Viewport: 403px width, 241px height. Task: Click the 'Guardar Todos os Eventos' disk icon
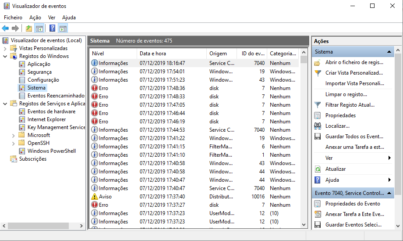pyautogui.click(x=318, y=137)
